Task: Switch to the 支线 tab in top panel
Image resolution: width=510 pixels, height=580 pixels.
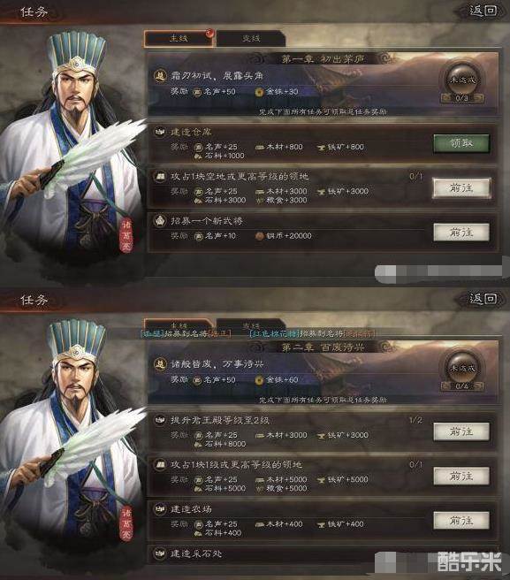Action: [x=251, y=39]
